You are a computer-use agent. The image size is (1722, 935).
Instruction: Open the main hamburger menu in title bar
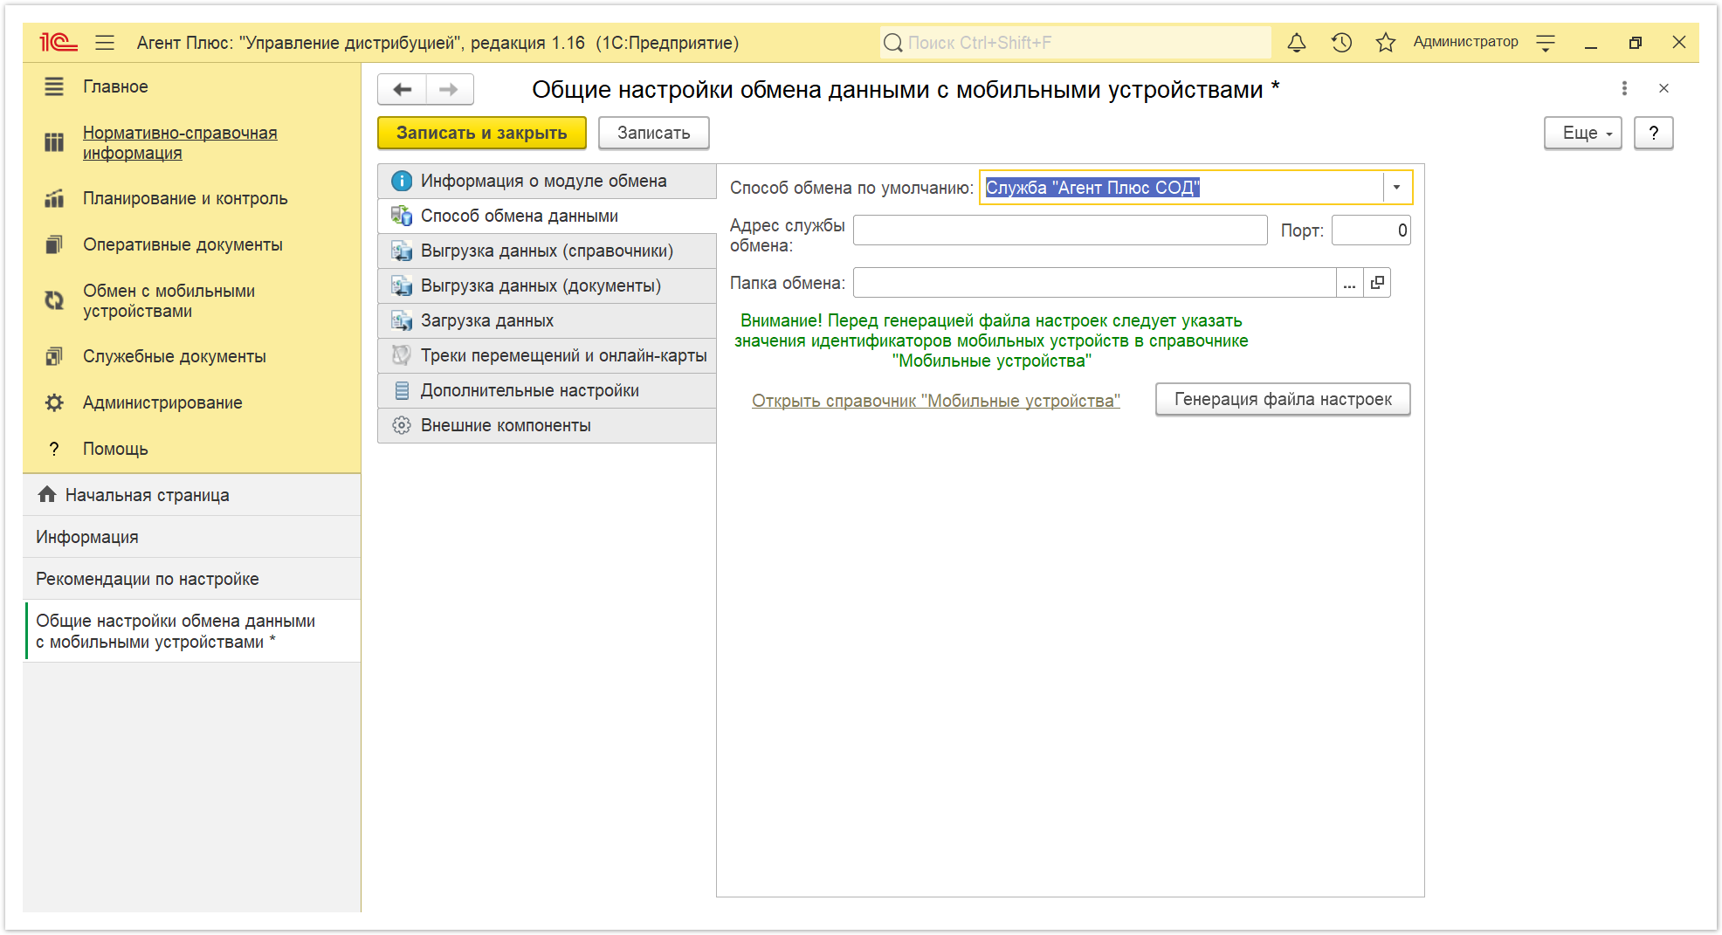click(x=105, y=42)
